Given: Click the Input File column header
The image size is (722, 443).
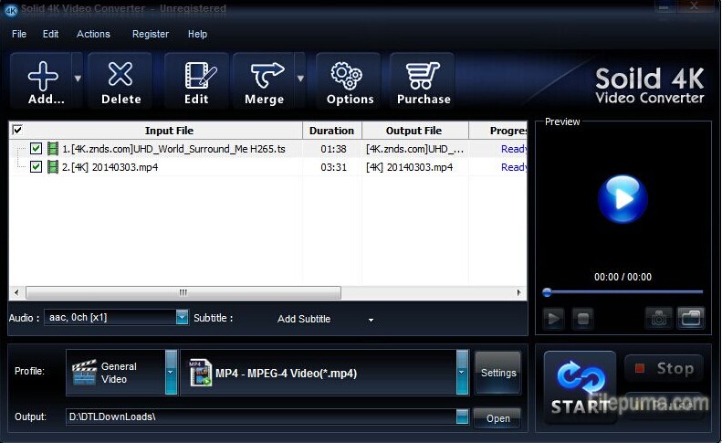Looking at the screenshot, I should 169,131.
